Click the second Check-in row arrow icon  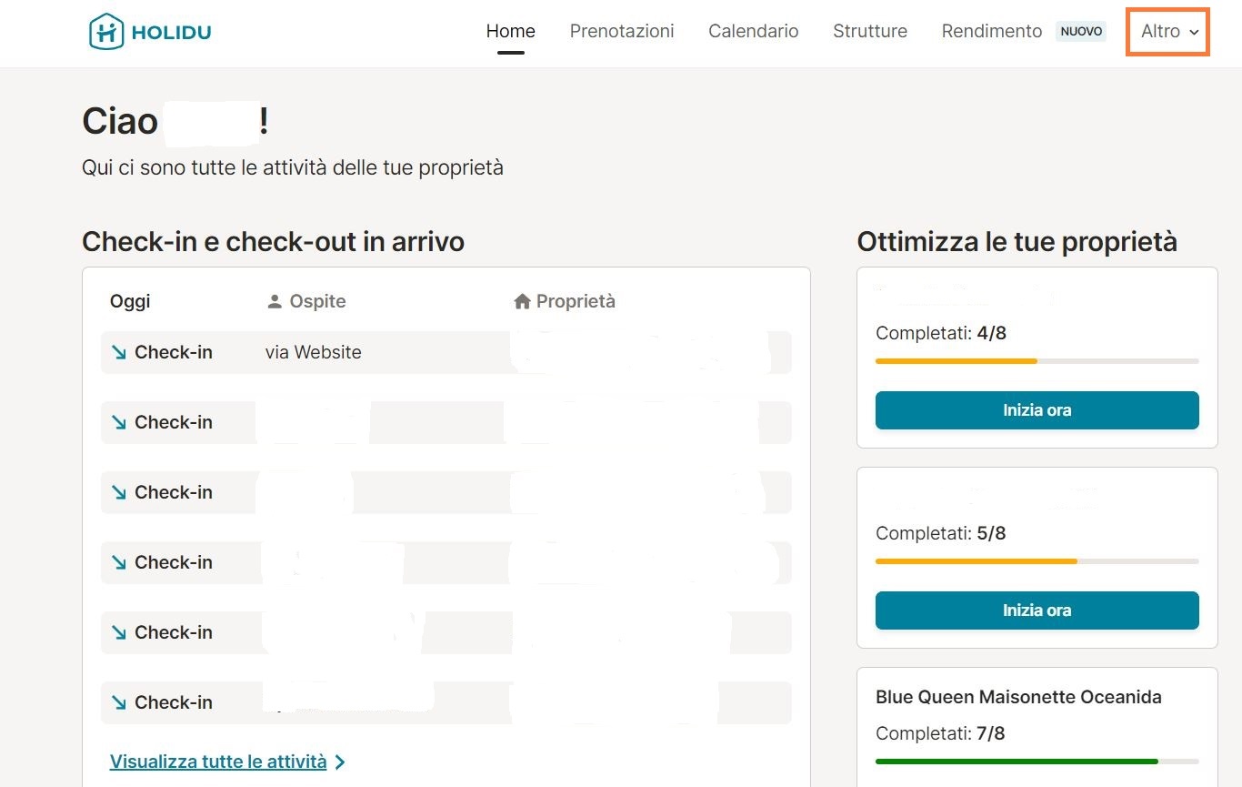pos(119,422)
